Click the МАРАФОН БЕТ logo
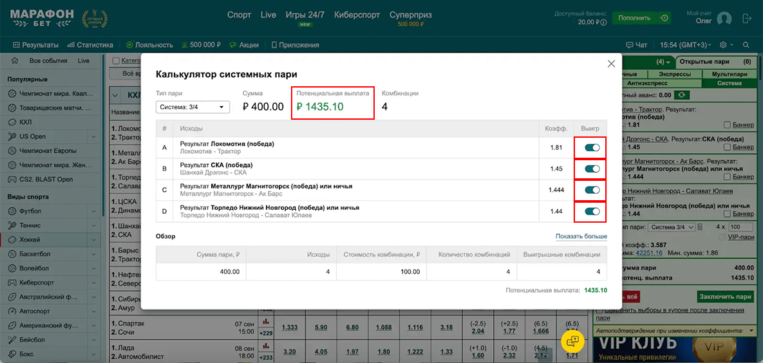This screenshot has height=363, width=763. click(42, 18)
